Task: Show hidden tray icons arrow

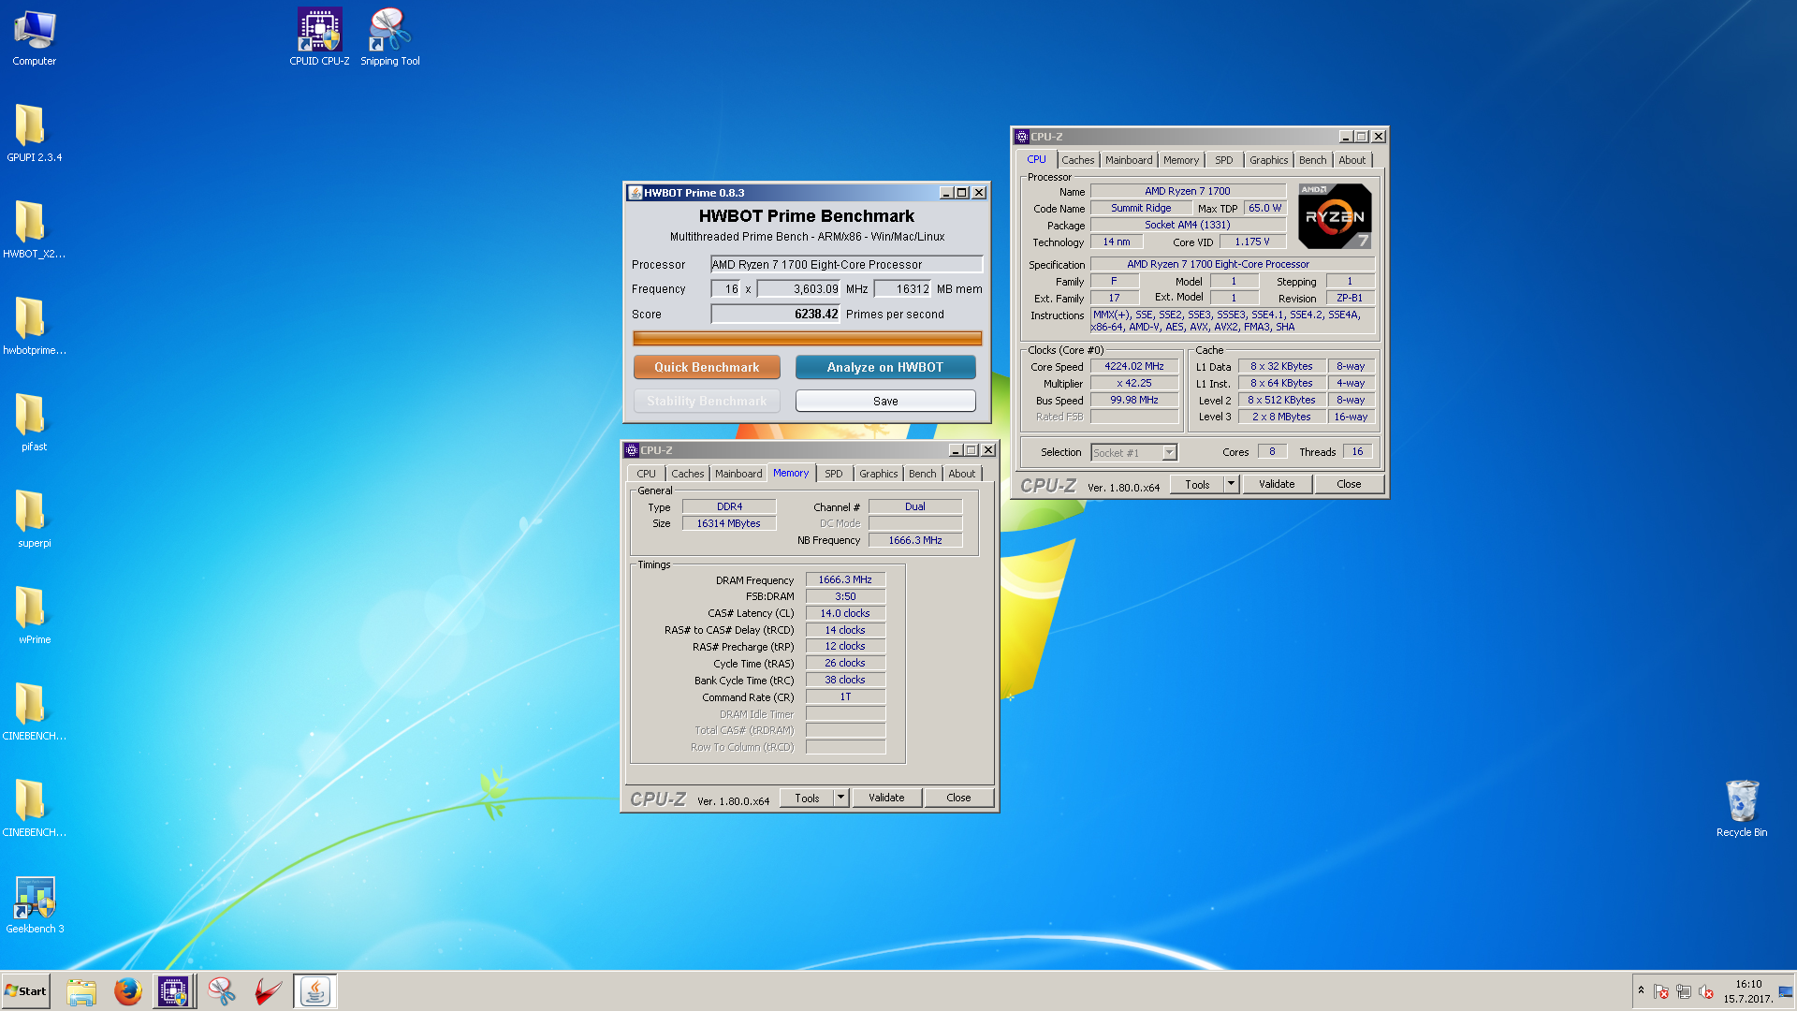Action: (x=1641, y=990)
